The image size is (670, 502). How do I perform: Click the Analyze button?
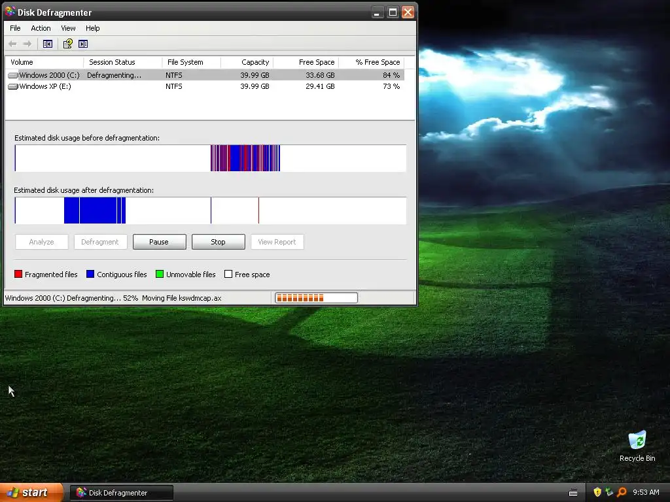[x=41, y=242]
